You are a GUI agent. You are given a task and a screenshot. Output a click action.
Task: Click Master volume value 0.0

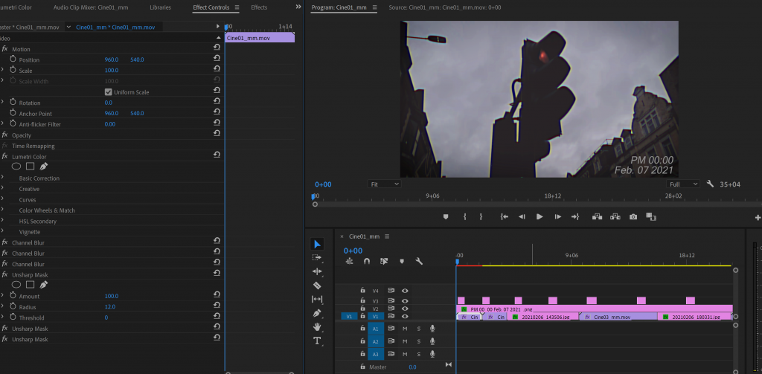tap(412, 367)
